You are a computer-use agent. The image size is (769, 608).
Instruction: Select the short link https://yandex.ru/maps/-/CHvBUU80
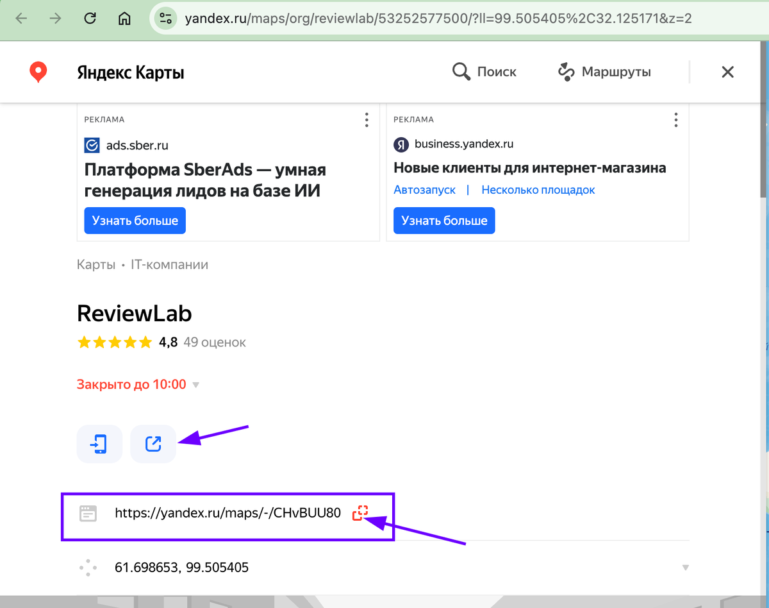(227, 513)
